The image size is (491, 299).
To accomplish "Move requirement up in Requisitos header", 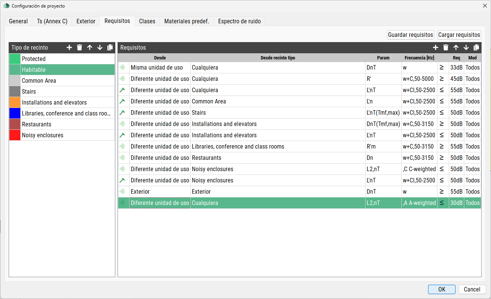I will point(456,47).
